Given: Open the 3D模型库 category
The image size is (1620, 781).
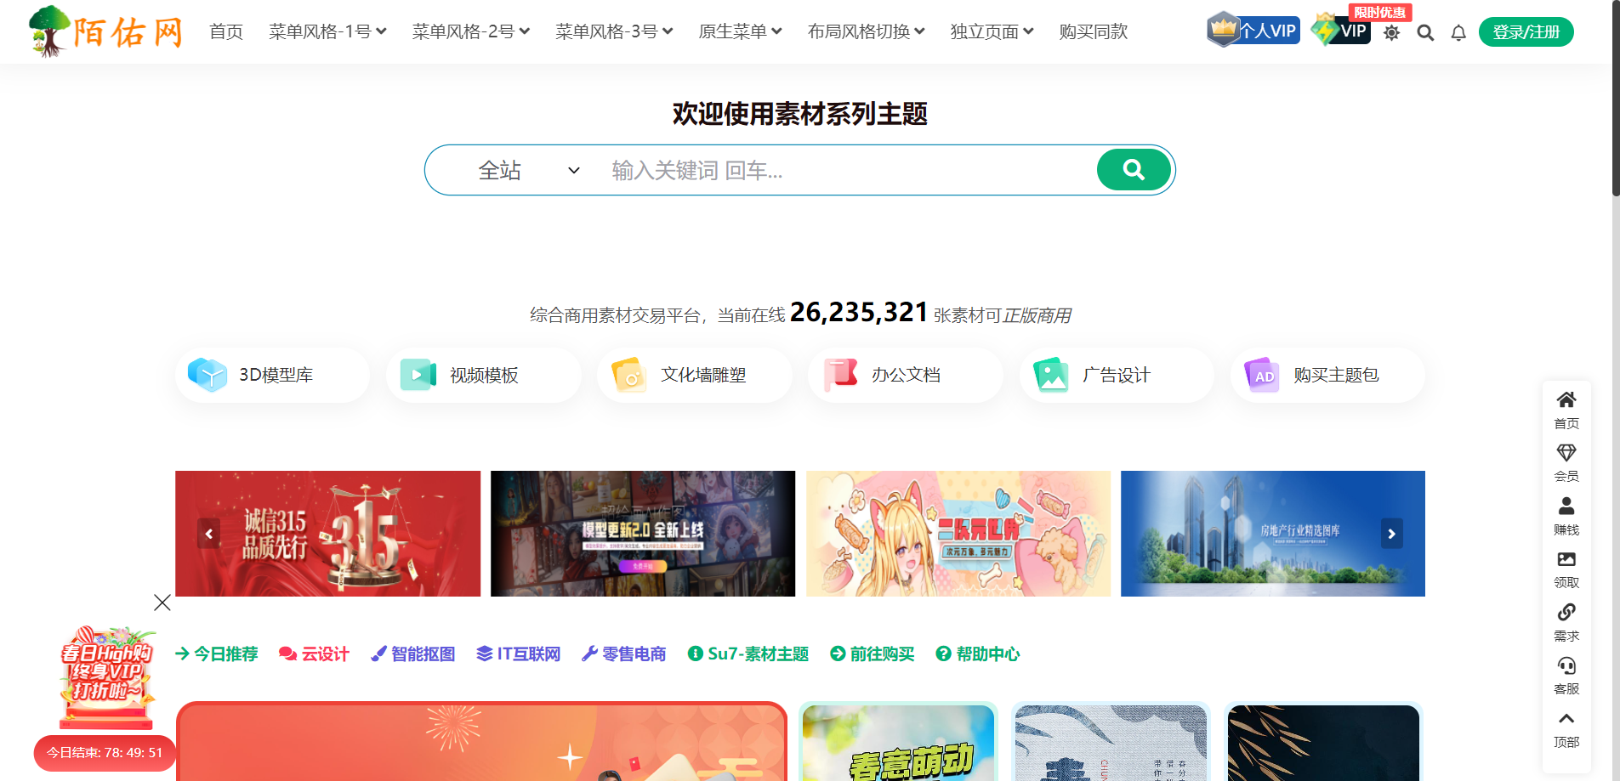Looking at the screenshot, I should click(272, 375).
